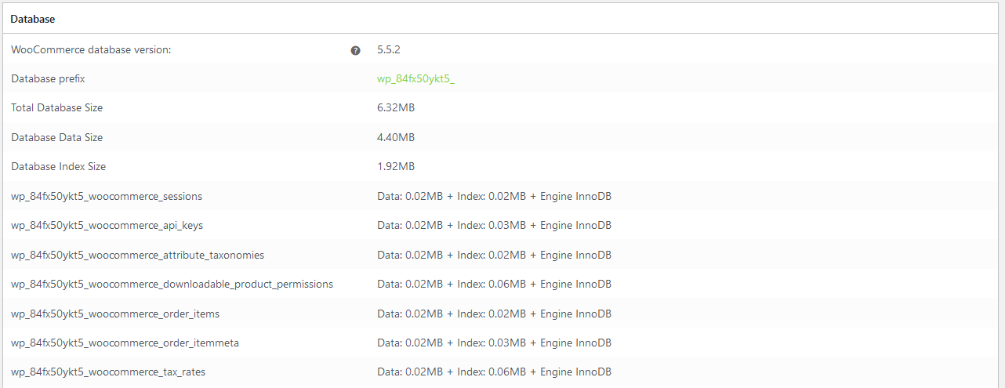Click the size details for woocommerce_api_keys row
The height and width of the screenshot is (388, 1005).
tap(494, 225)
